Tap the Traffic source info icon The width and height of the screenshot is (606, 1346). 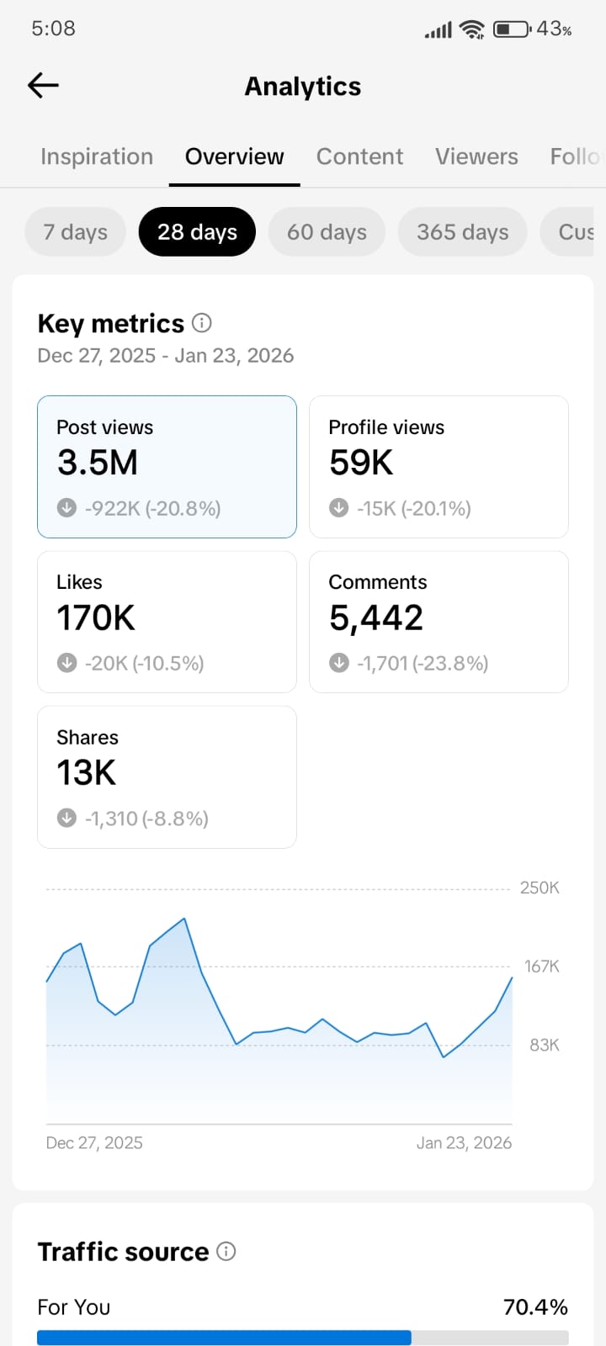(226, 1251)
